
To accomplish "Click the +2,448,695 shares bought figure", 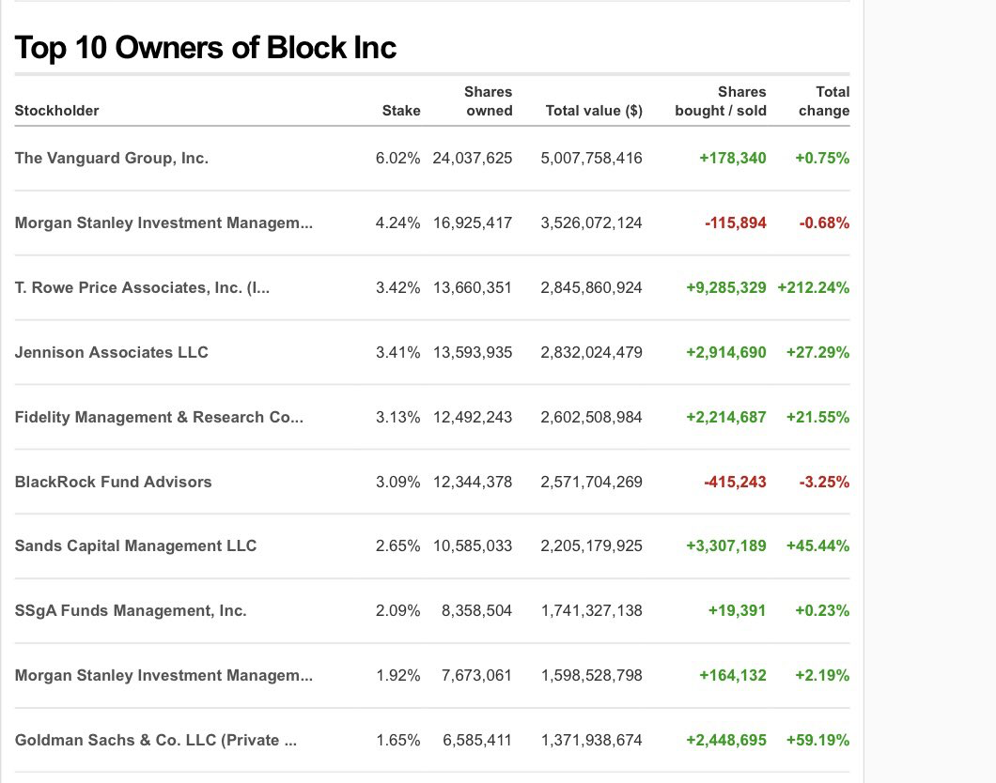I will click(x=726, y=740).
